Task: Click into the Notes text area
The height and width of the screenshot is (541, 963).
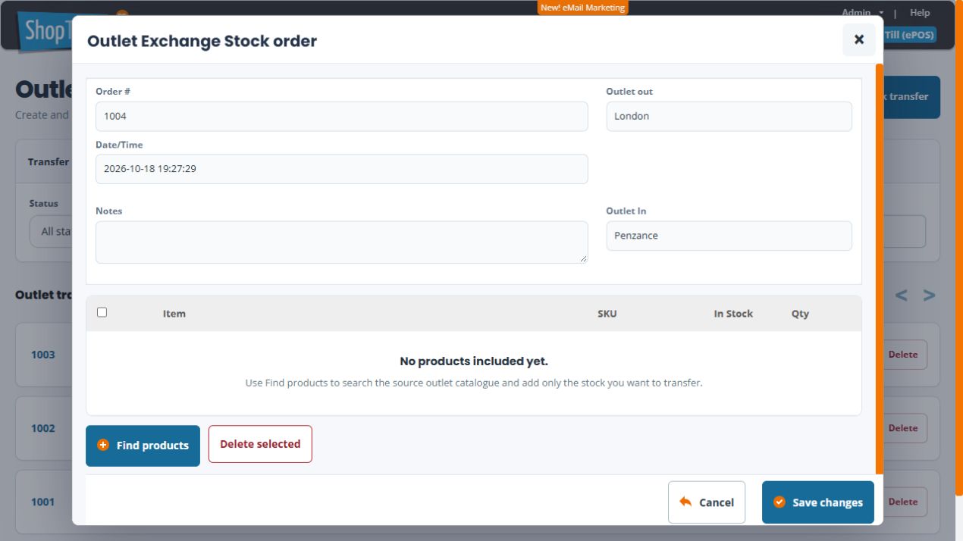Action: click(x=341, y=242)
